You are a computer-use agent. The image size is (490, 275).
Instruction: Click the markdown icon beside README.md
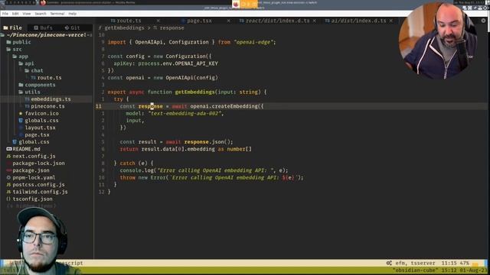click(8, 149)
